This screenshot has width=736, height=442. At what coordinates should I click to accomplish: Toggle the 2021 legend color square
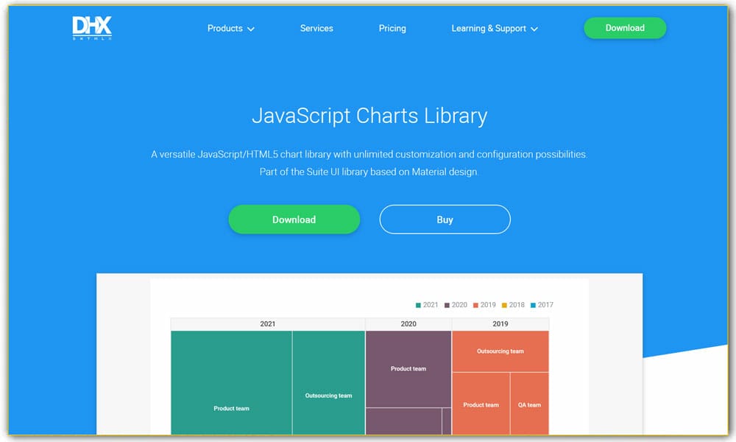(418, 305)
